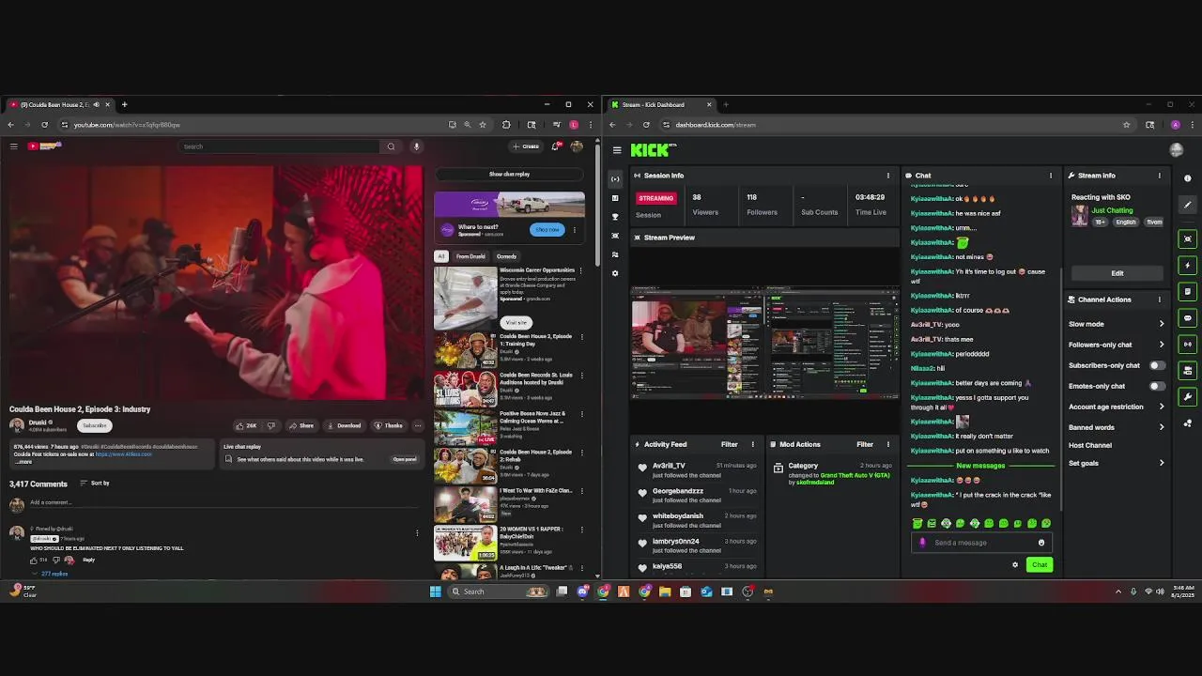Viewport: 1202px width, 676px height.
Task: Open chat settings gear beside Chat button
Action: 1015,565
